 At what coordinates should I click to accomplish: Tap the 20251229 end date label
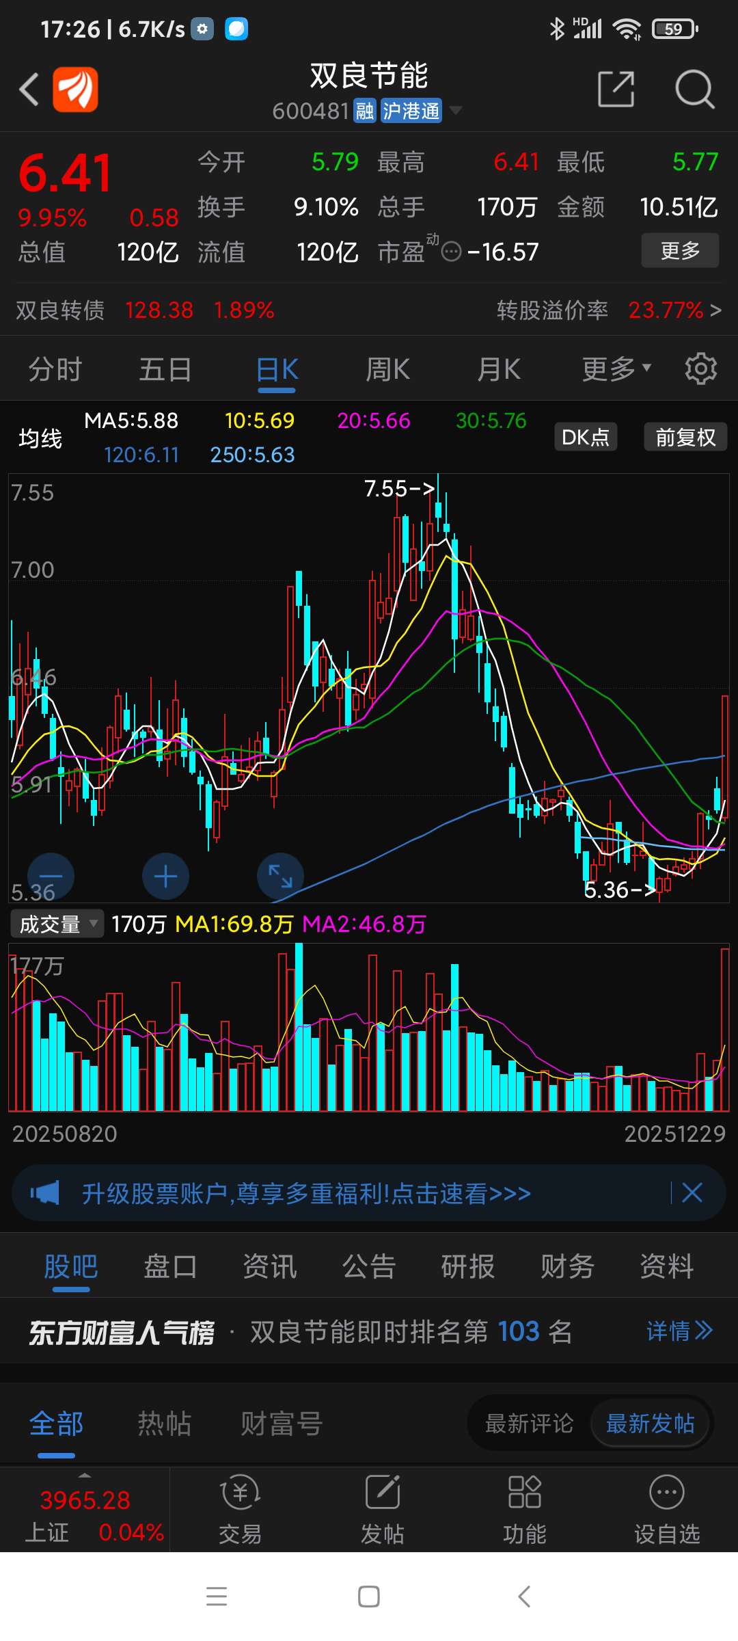coord(674,1134)
